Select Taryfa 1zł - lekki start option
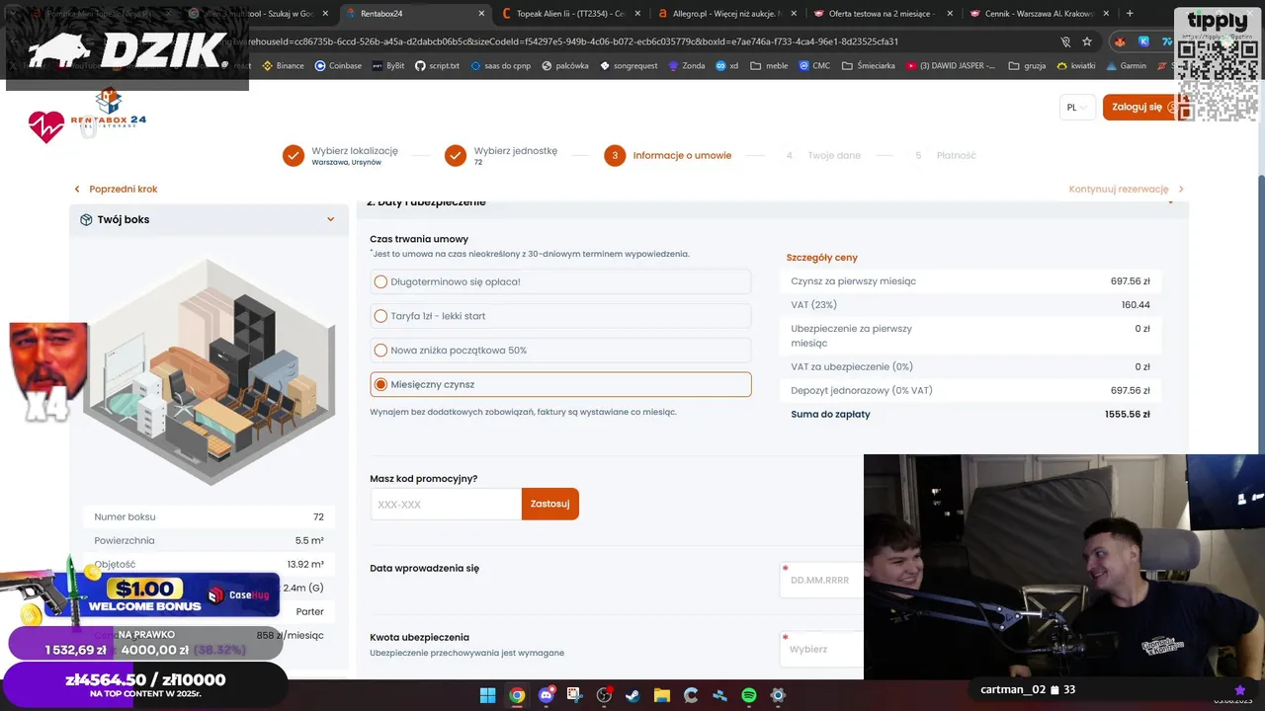Screen dimensions: 1265x711 coord(560,316)
